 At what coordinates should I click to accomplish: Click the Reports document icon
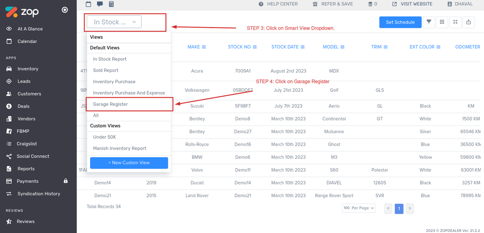[x=9, y=169]
